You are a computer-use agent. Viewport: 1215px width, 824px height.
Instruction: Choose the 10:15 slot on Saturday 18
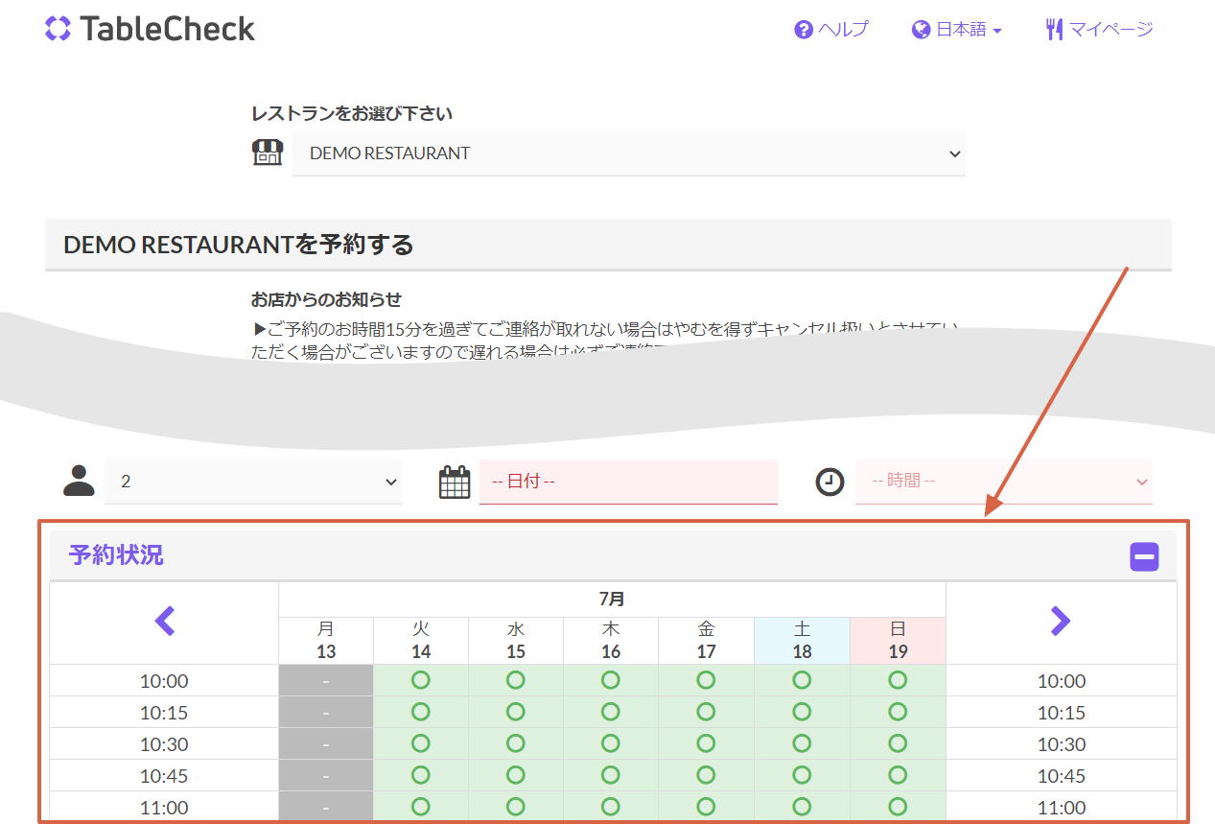[x=803, y=712]
